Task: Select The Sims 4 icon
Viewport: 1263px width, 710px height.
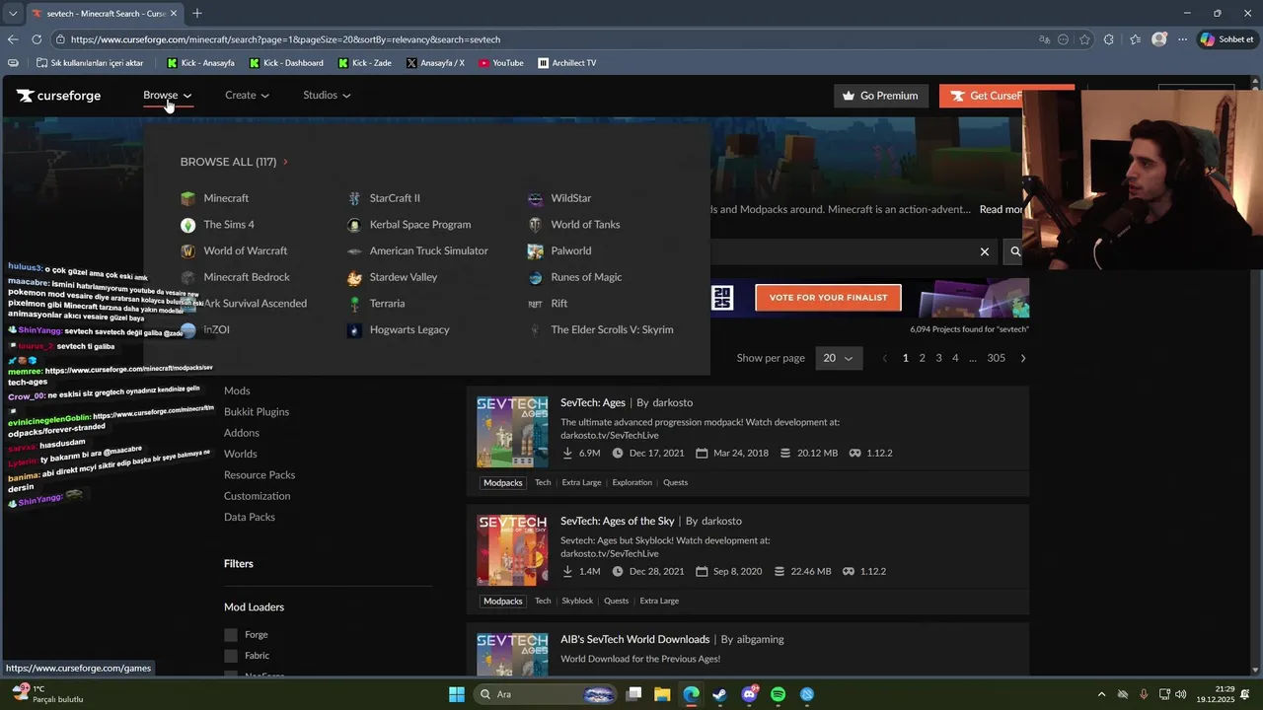Action: click(187, 225)
